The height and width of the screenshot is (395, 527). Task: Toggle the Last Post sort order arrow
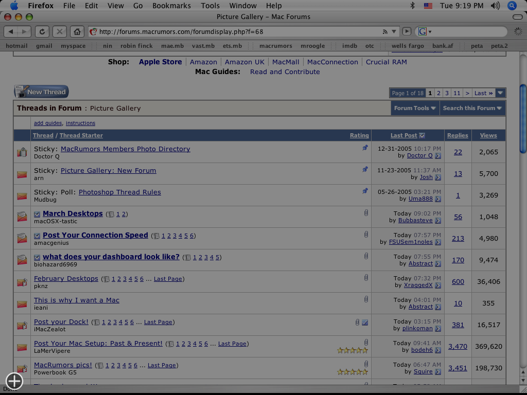(422, 135)
